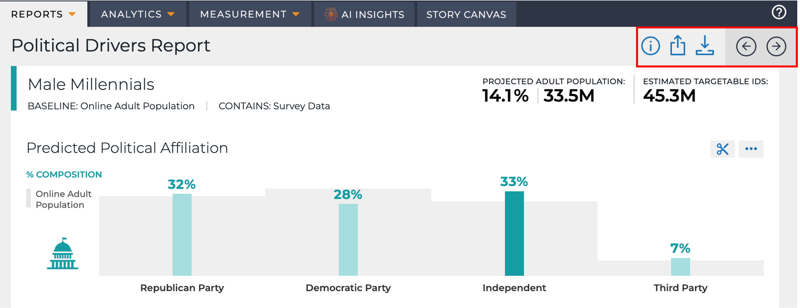Click the Third Party bar
Image resolution: width=800 pixels, height=308 pixels.
tap(680, 267)
